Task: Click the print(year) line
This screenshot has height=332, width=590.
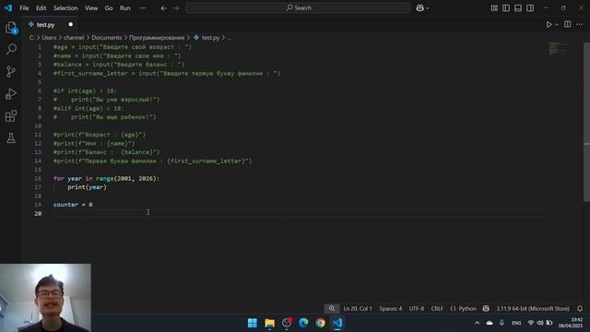Action: coord(87,187)
